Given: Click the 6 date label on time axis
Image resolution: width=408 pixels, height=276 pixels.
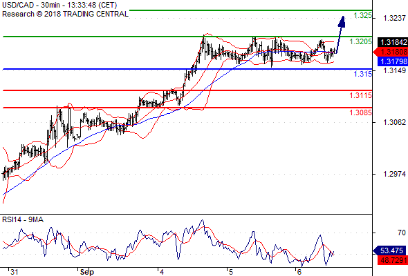Looking at the screenshot, I should point(299,272).
